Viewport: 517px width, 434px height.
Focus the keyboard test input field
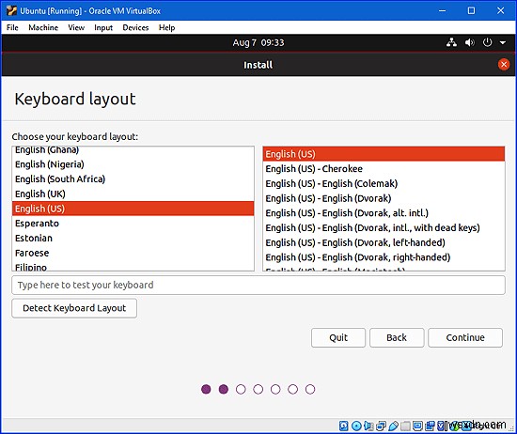point(258,285)
